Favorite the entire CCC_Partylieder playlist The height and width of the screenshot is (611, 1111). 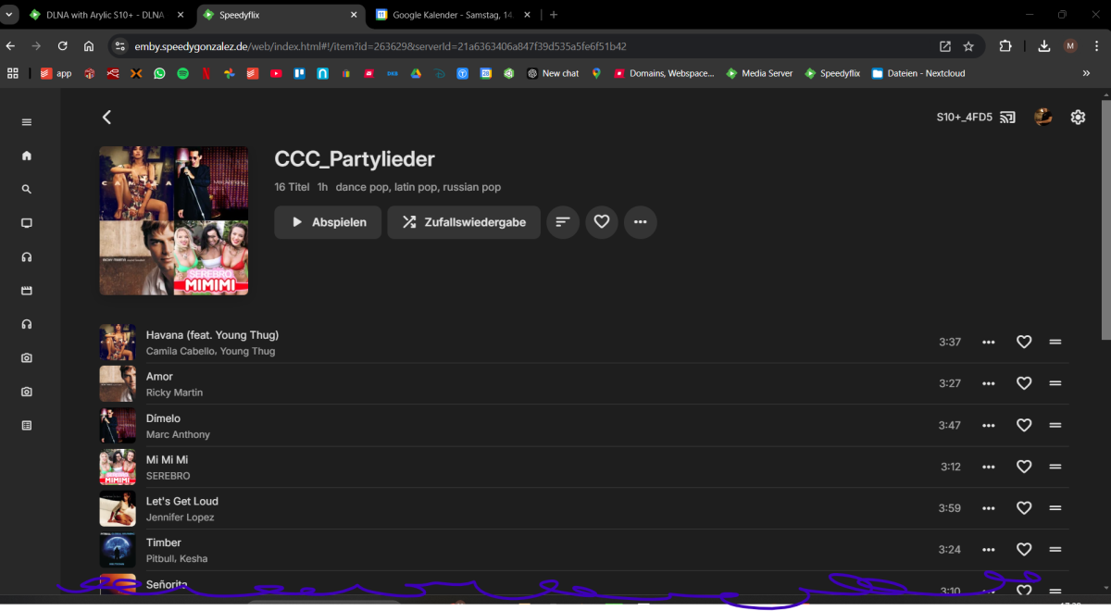(x=601, y=222)
